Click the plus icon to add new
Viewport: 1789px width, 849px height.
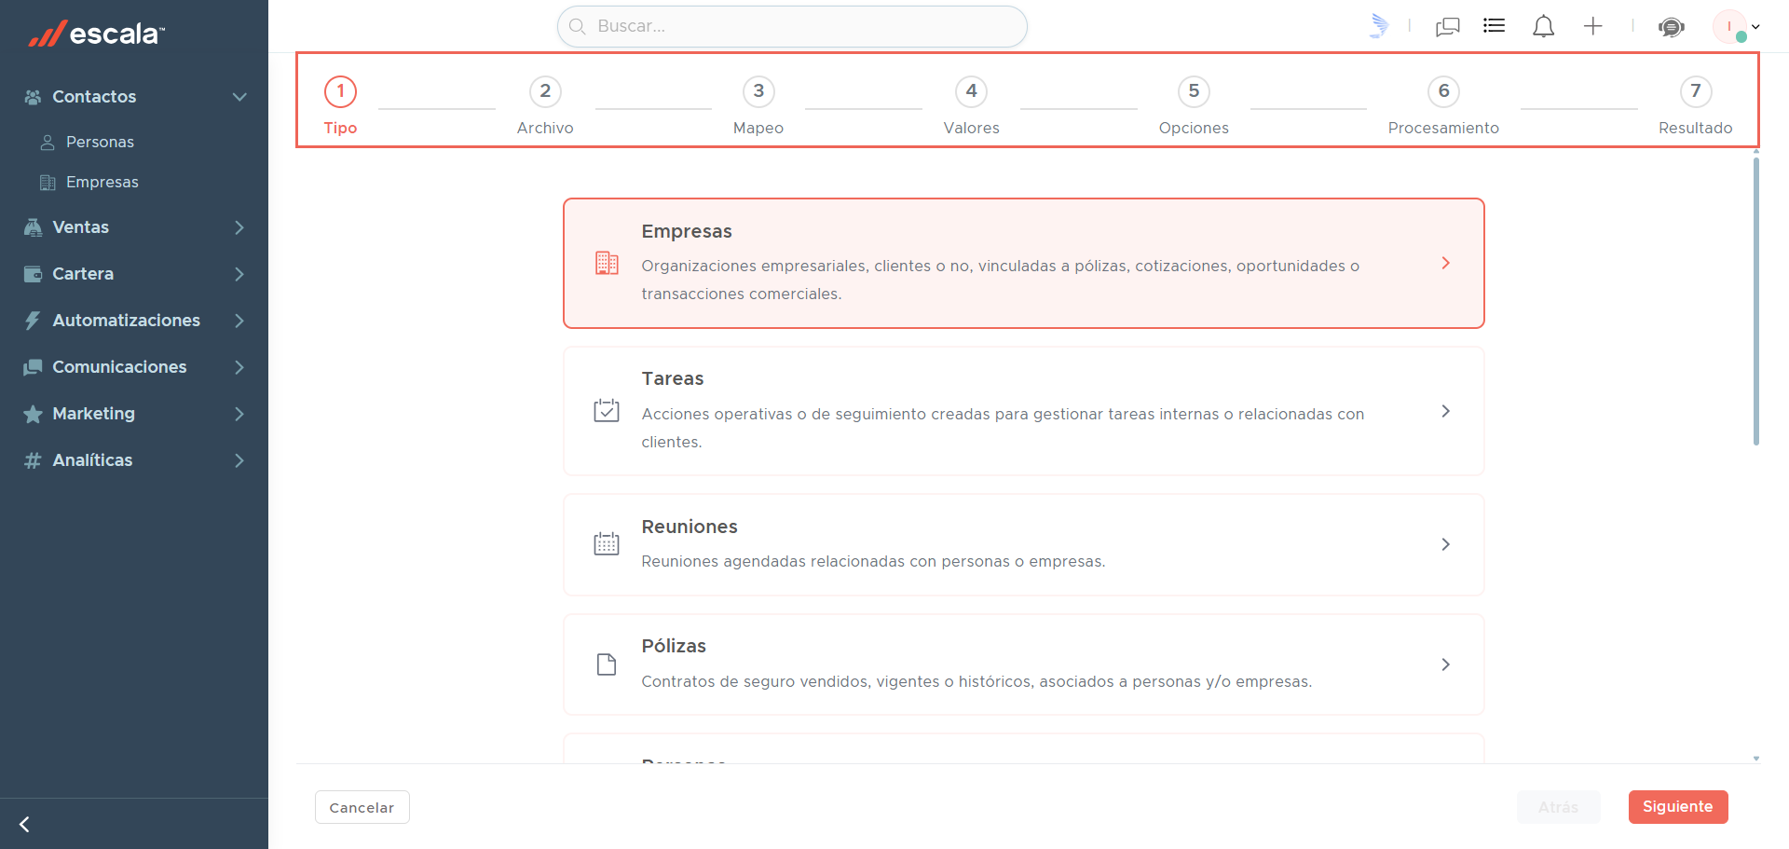coord(1593,26)
